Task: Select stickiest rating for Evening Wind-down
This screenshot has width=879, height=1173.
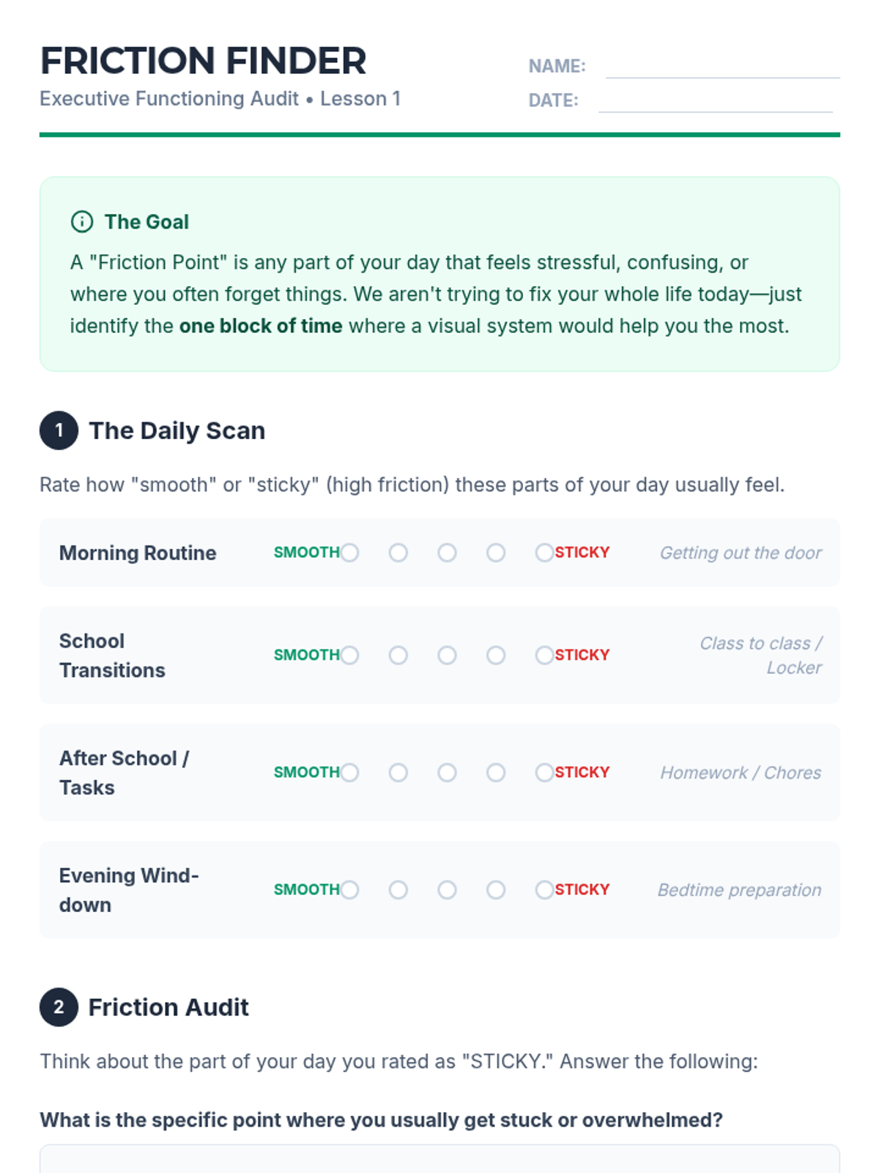Action: coord(544,890)
